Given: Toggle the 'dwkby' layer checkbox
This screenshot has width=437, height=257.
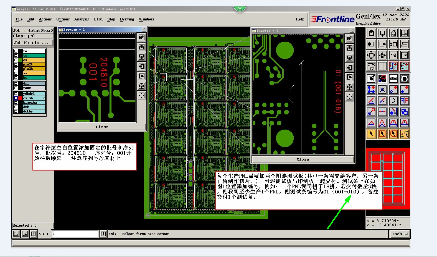Looking at the screenshot, I should point(16,111).
